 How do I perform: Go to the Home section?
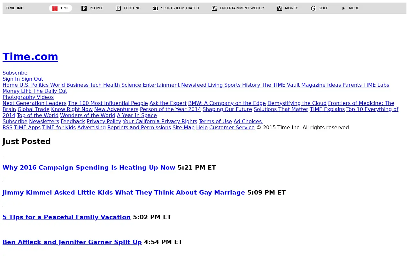(10, 85)
